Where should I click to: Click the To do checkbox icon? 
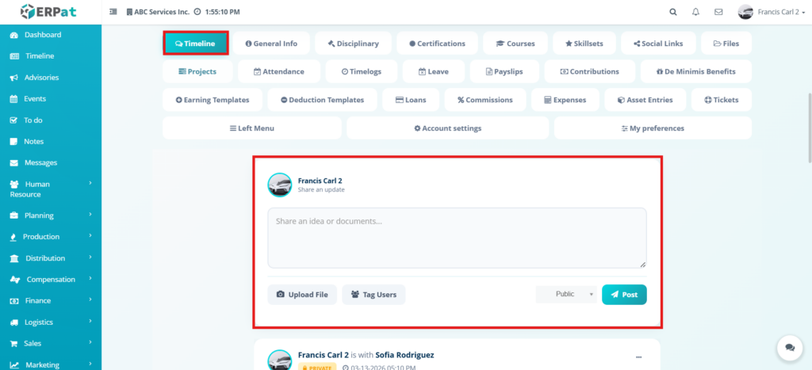pos(14,120)
